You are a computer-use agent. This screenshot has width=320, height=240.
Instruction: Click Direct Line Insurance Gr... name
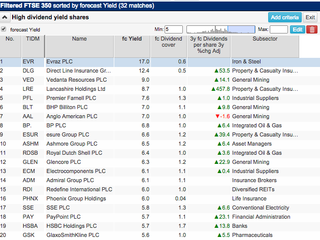point(79,71)
